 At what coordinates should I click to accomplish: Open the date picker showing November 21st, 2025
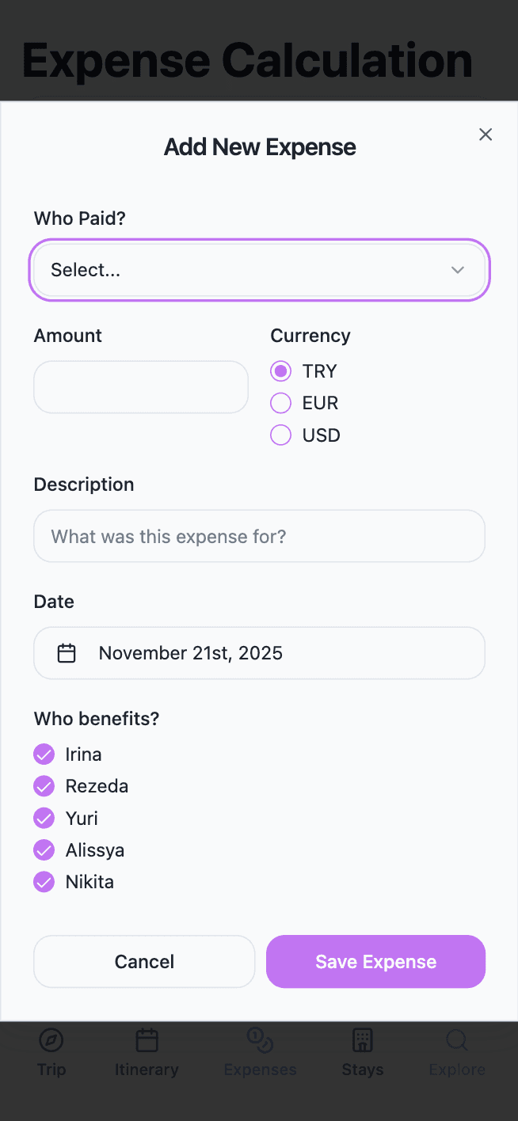coord(259,653)
